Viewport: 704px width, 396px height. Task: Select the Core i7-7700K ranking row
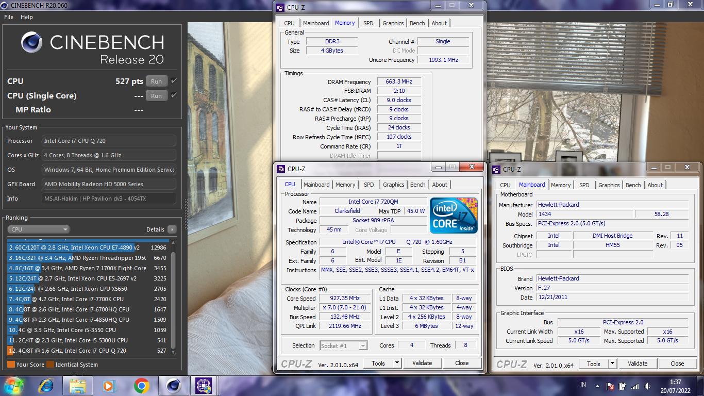(88, 299)
